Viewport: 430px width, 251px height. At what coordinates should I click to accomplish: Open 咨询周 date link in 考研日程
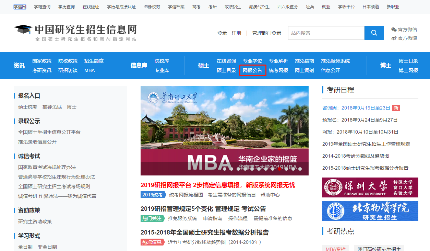[x=356, y=108]
